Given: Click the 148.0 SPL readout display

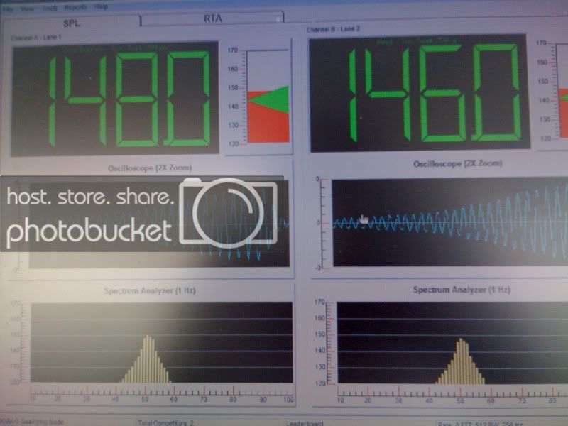Looking at the screenshot, I should [115, 99].
